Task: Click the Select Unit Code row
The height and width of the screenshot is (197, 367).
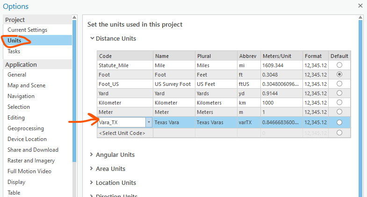Action: click(122, 133)
